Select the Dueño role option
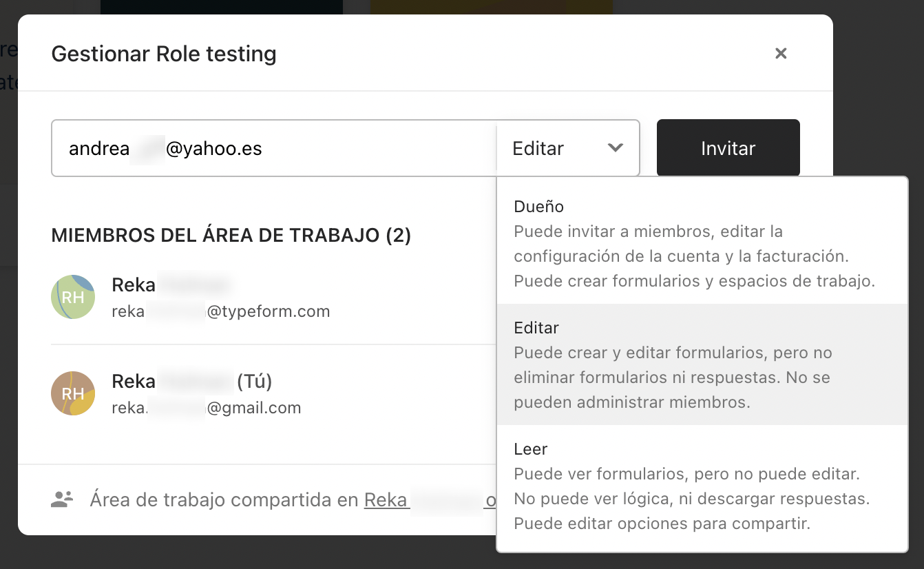 tap(702, 243)
